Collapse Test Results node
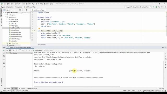This screenshot has height=94, width=167. [x=7, y=53]
